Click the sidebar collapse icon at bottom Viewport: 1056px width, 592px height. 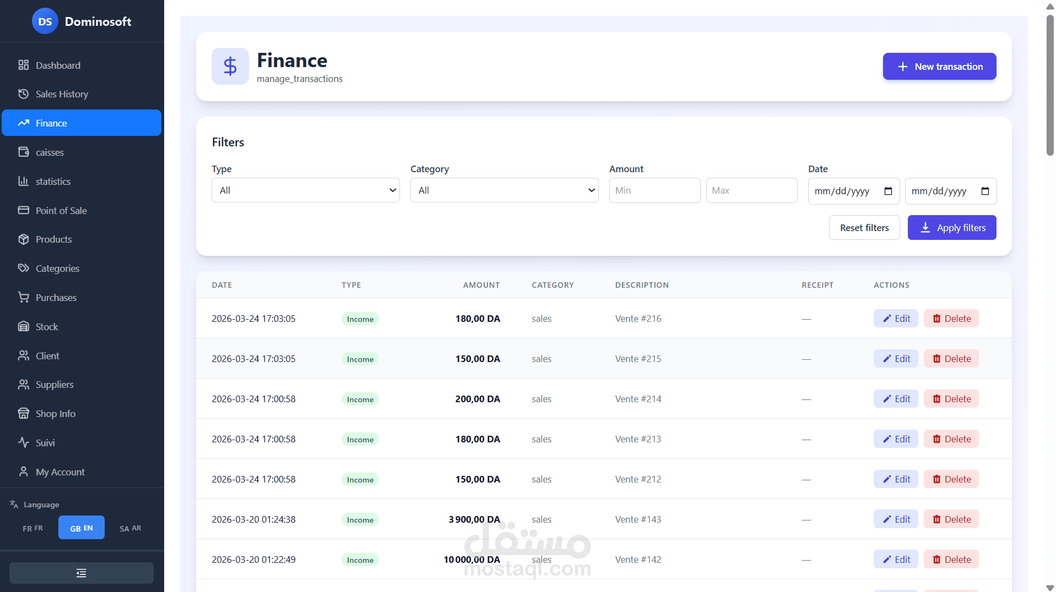pyautogui.click(x=82, y=573)
